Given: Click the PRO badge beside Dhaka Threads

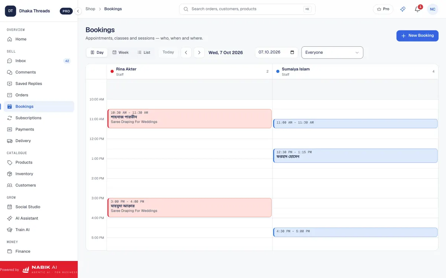Looking at the screenshot, I should tap(66, 11).
